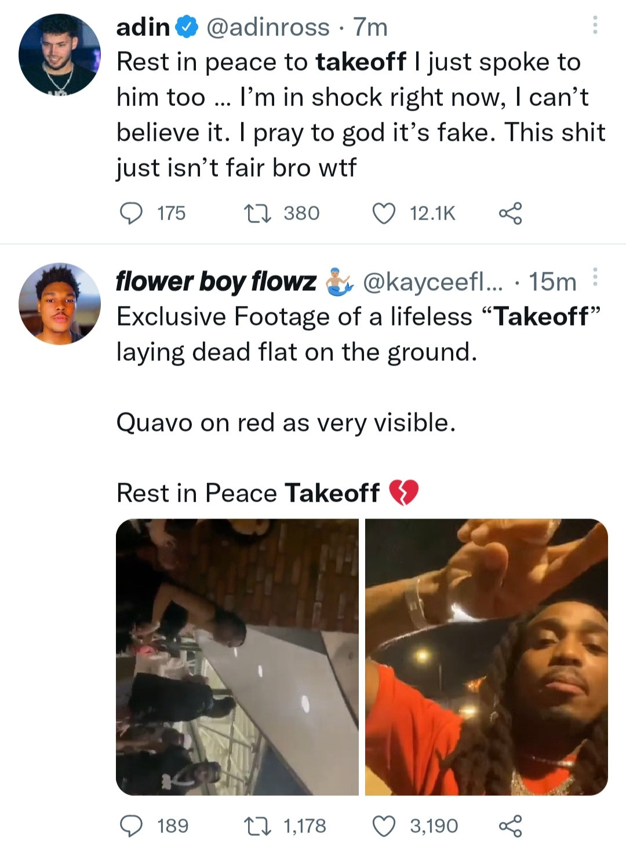
Task: Open the flower boy flowz display name
Action: (216, 282)
